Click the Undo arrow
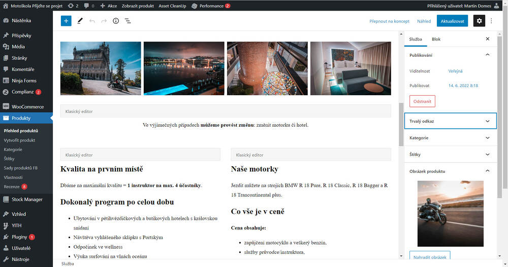This screenshot has height=267, width=508. point(92,21)
